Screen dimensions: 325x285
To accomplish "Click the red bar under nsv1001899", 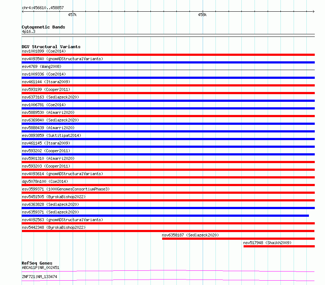I will click(168, 55).
